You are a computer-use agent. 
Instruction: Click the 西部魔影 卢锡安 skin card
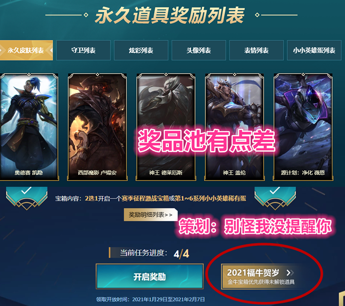(x=97, y=127)
